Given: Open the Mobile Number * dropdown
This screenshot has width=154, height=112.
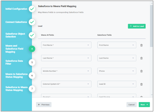Looking at the screenshot, I should [x=66, y=71].
